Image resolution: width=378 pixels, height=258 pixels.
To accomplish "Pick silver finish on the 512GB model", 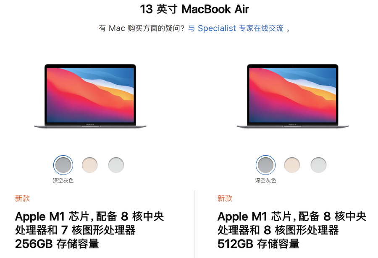I will [x=318, y=165].
